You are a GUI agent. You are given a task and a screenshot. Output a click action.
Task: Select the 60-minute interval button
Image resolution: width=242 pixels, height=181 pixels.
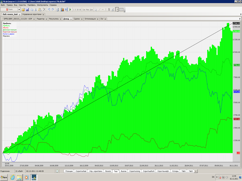(80, 10)
